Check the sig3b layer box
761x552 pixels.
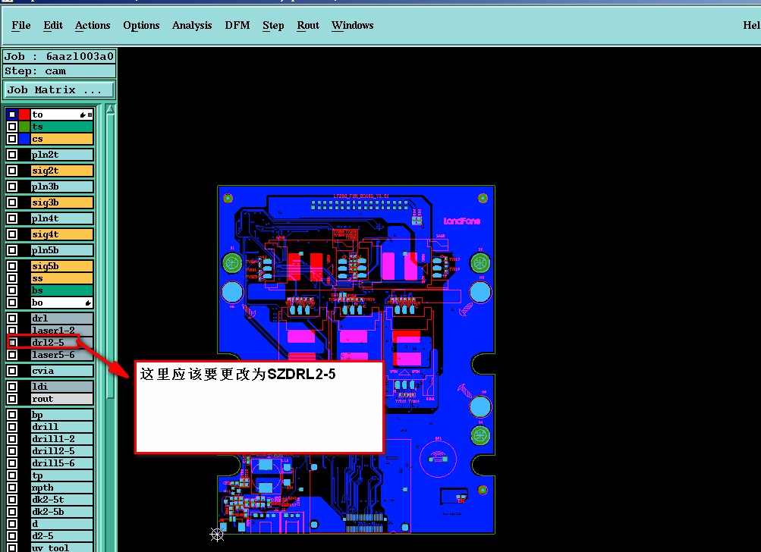click(12, 202)
